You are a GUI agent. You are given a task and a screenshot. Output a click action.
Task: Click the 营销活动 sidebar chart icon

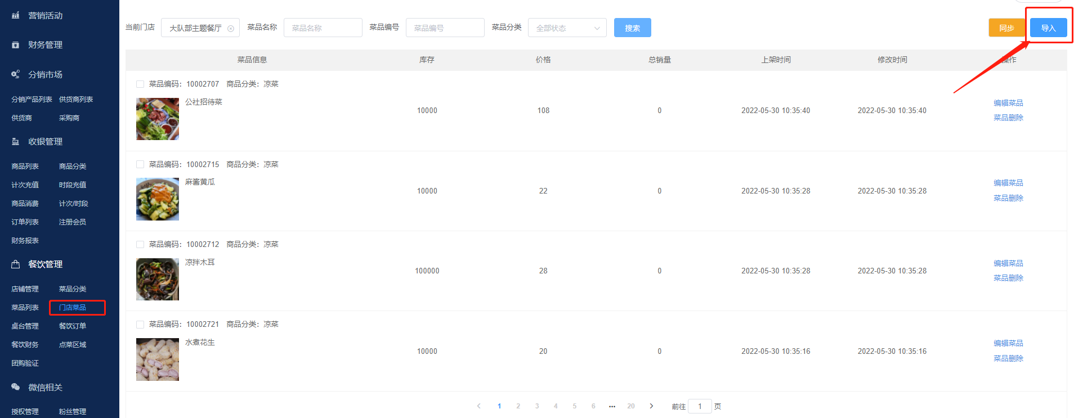16,16
